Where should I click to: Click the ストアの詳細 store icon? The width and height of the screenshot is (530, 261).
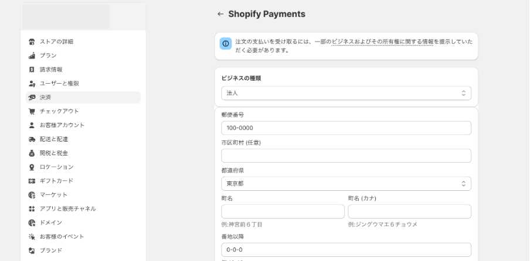[x=32, y=42]
